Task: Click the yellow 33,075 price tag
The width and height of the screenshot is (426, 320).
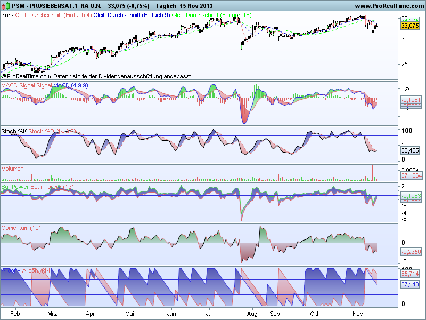Action: (x=409, y=26)
